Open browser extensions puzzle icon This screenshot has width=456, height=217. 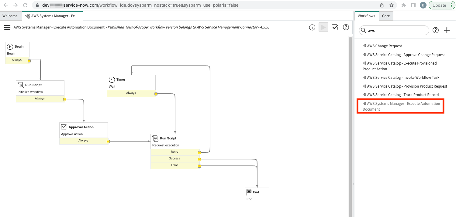(403, 5)
